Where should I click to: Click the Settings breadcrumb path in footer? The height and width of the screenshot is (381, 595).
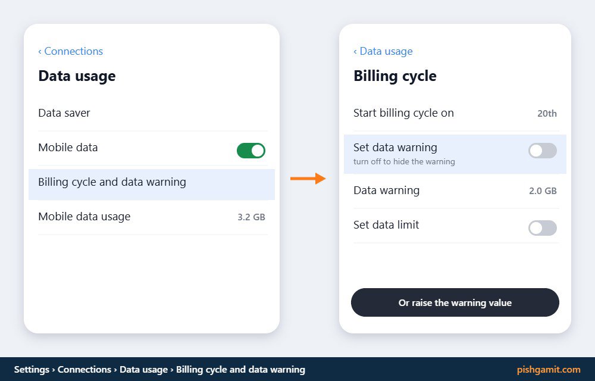pyautogui.click(x=159, y=370)
